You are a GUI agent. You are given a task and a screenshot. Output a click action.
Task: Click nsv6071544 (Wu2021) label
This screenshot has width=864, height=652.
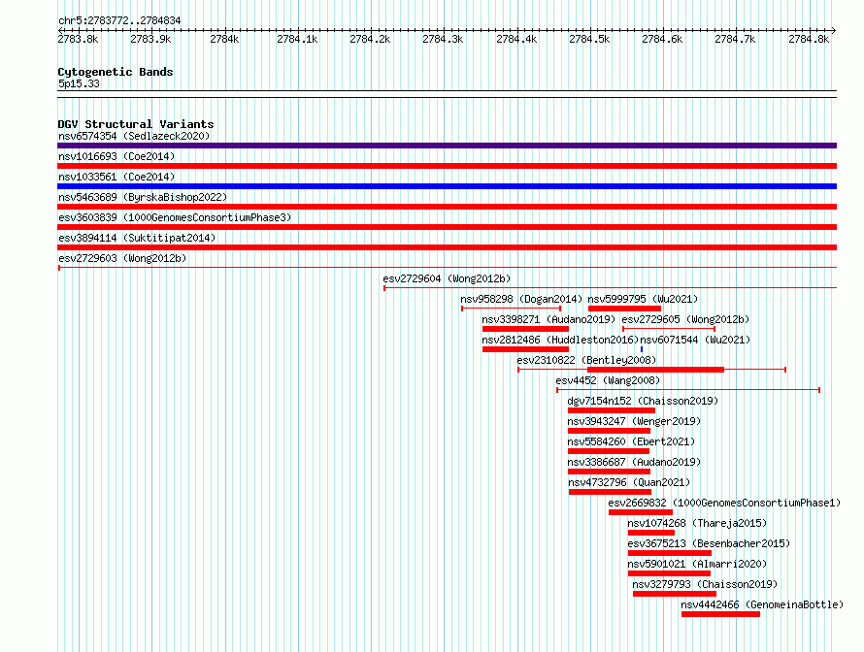tap(695, 340)
